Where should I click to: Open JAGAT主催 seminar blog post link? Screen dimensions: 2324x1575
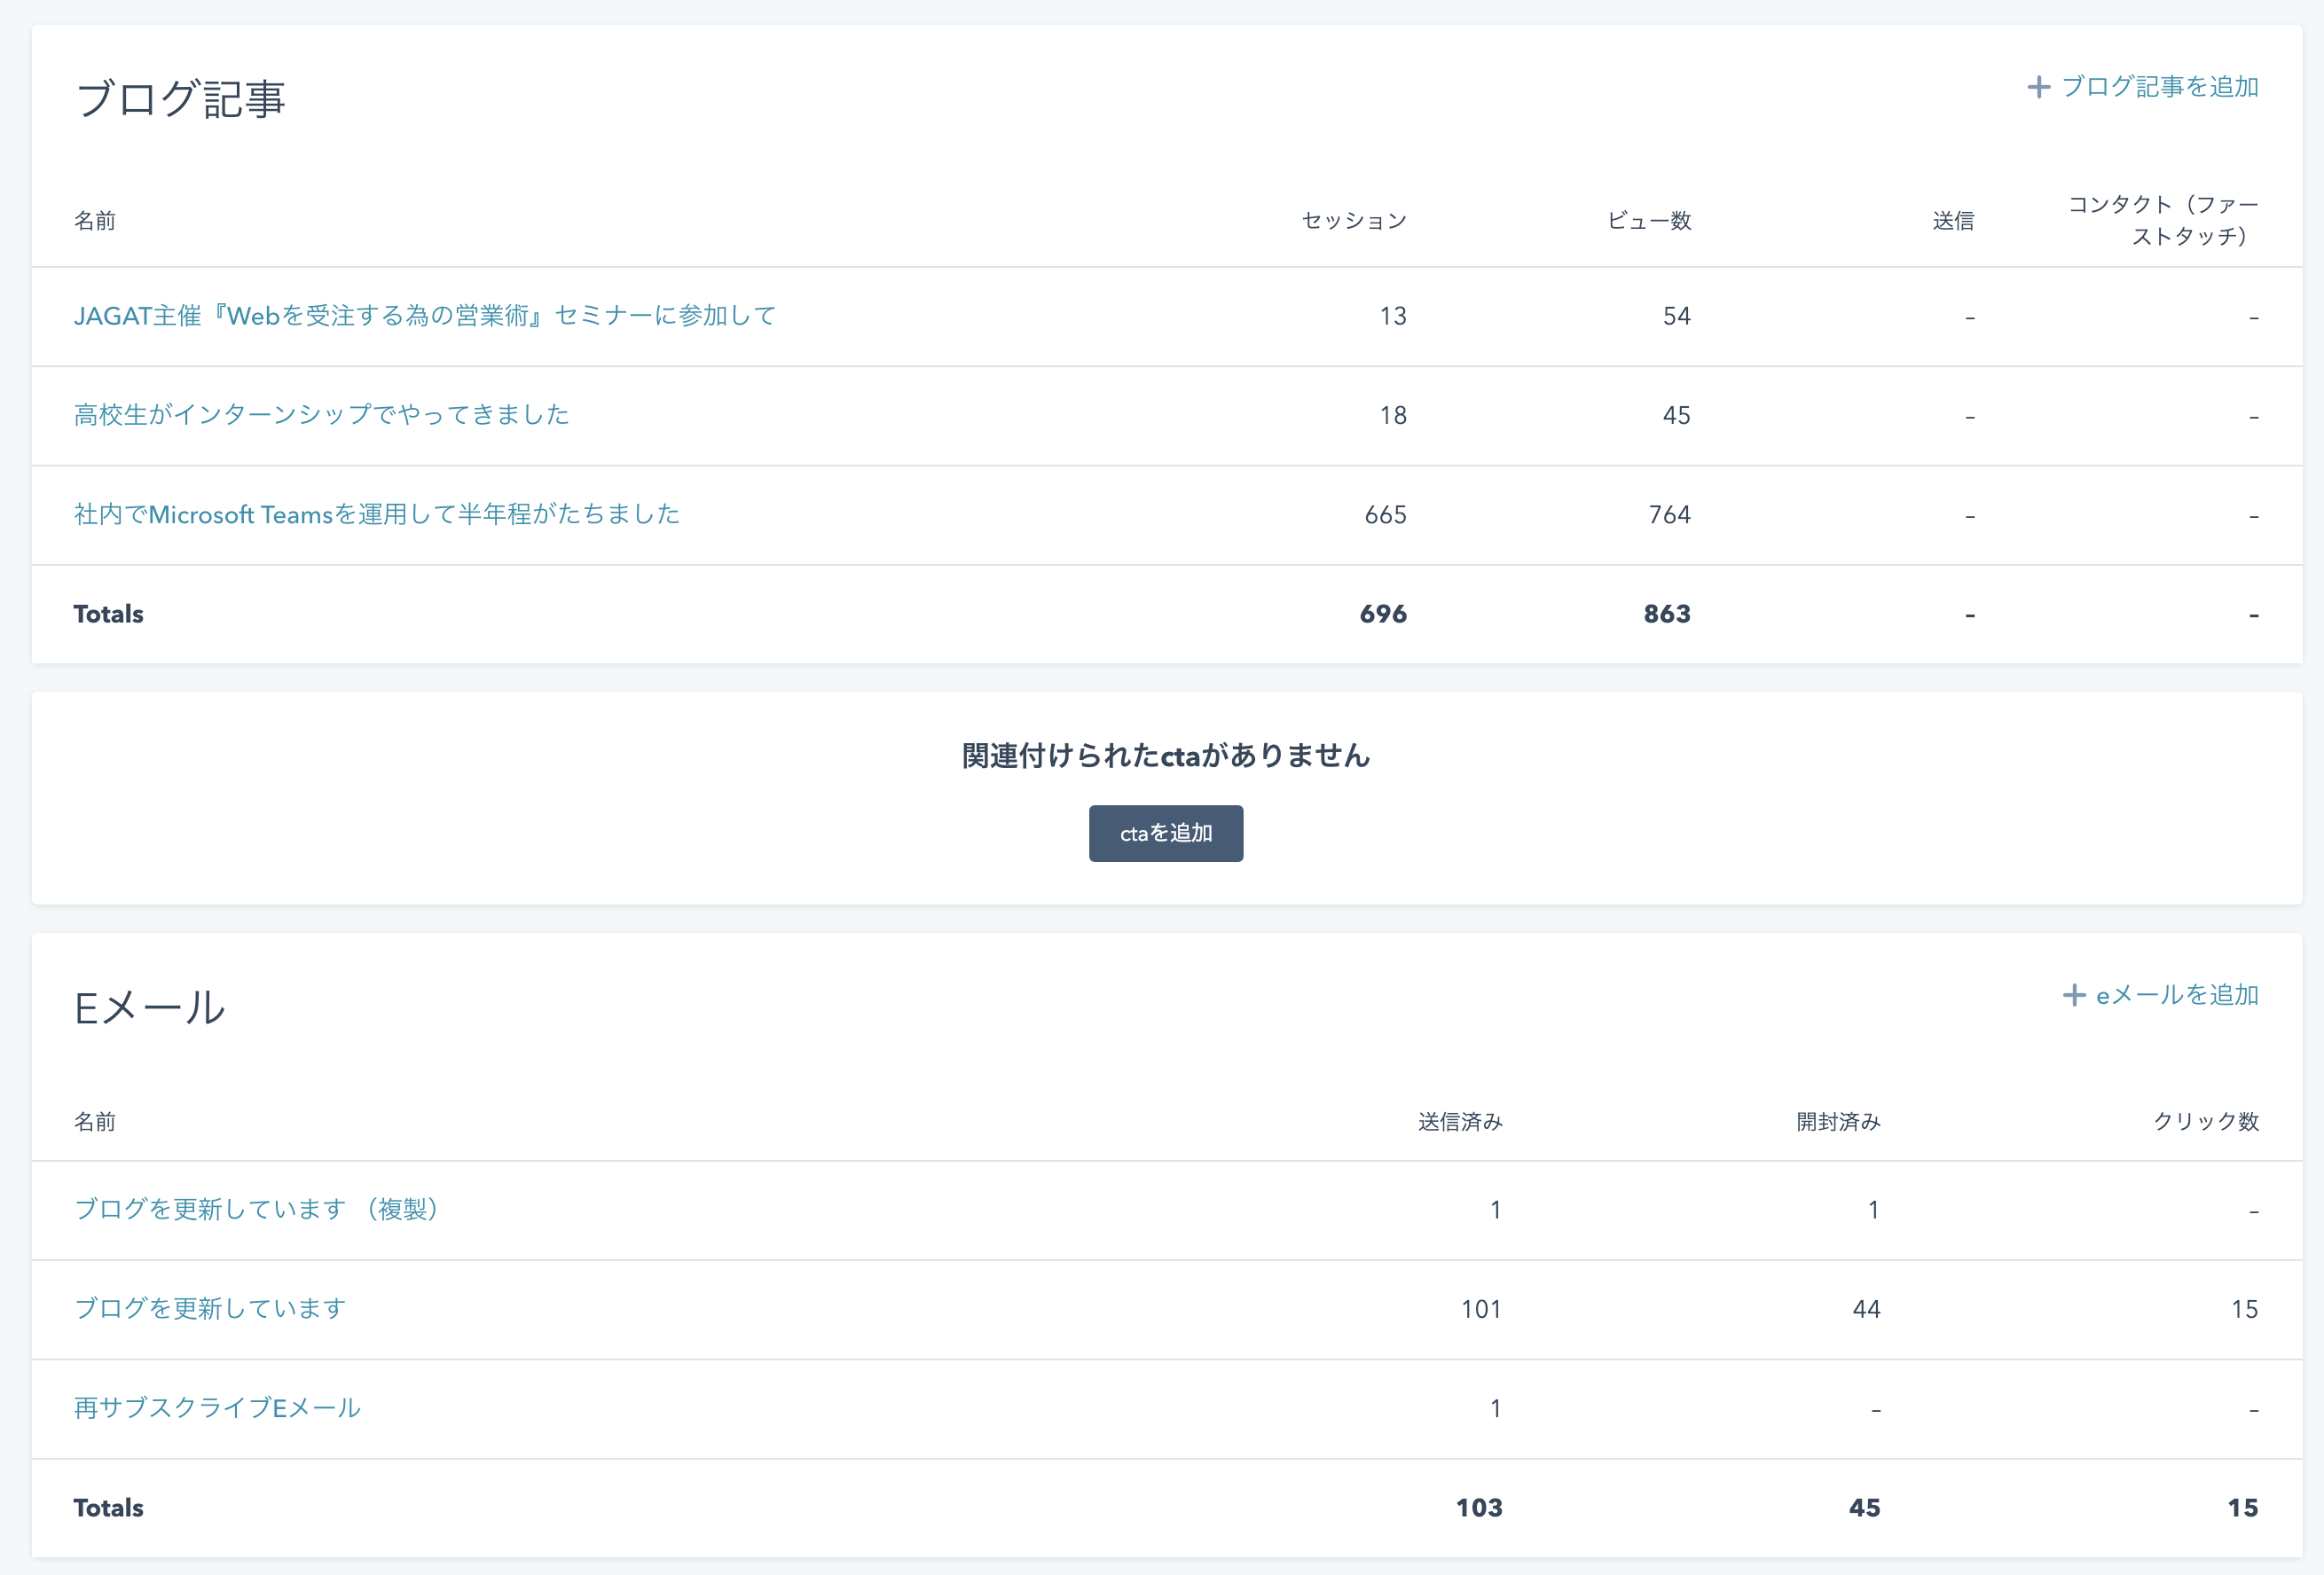coord(424,316)
